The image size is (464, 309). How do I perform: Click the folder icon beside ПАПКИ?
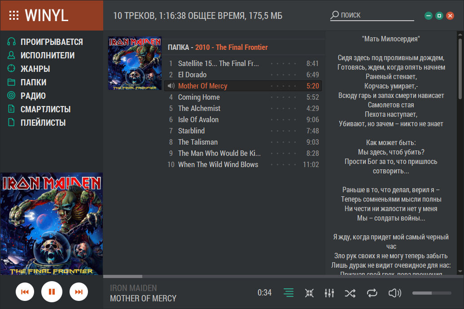11,82
